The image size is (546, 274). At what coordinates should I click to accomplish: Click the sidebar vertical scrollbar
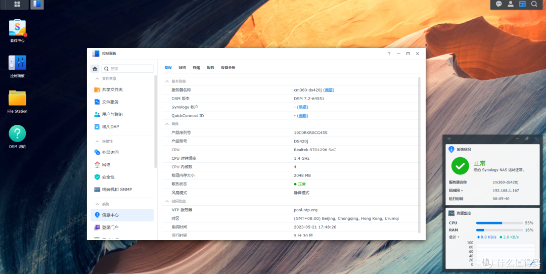pos(155,121)
